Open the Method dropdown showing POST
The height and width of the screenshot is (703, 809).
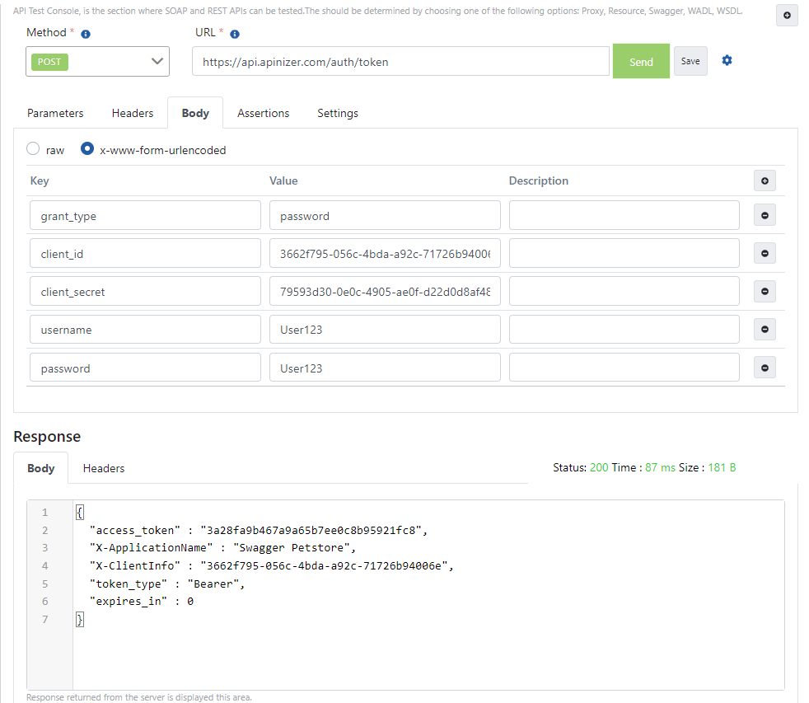(x=97, y=61)
